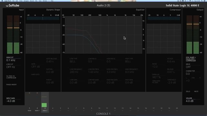Click the Volume 4.0 dB value
Image resolution: width=207 pixels, height=116 pixels.
(190, 101)
